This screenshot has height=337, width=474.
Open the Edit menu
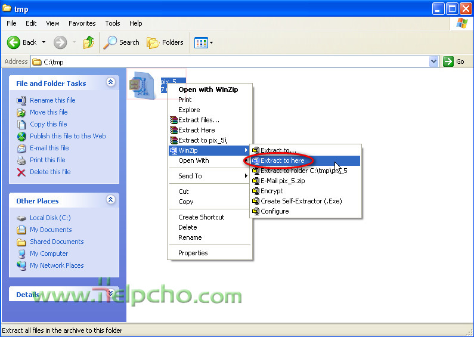point(31,23)
